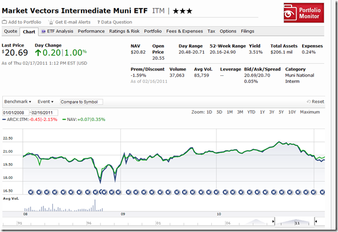Viewport: 338px width, 232px height.
Task: Click the first dividend event marker
Action: pyautogui.click(x=31, y=192)
